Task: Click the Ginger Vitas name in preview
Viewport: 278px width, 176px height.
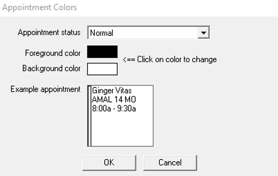Action: tap(112, 91)
